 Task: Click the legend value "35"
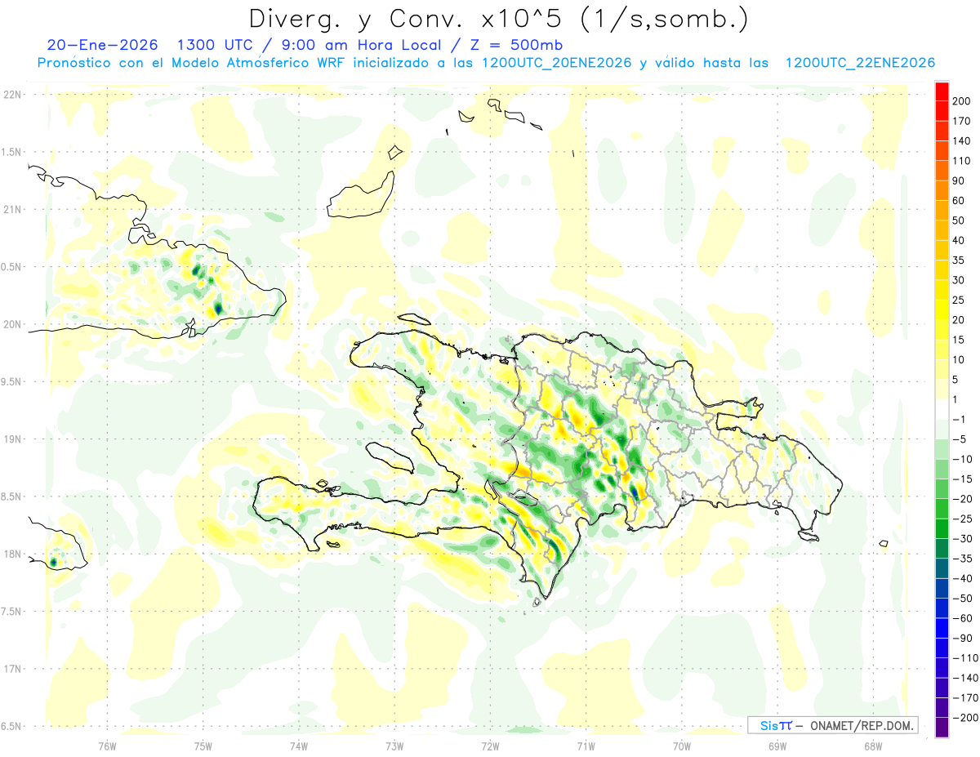(960, 260)
